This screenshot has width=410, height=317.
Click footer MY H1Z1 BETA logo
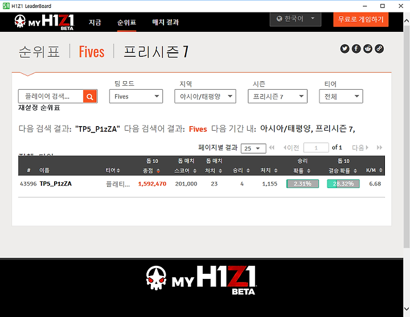tap(201, 281)
